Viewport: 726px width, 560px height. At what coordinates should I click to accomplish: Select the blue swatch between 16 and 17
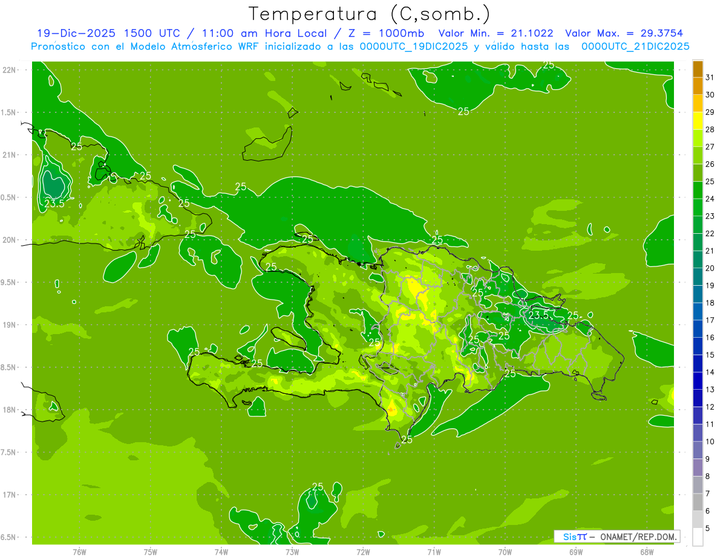coord(698,329)
